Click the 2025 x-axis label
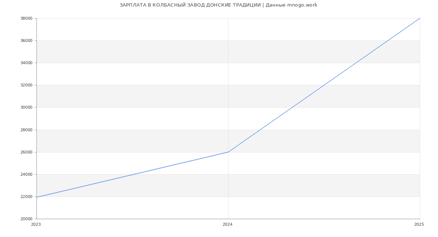The height and width of the screenshot is (237, 438). click(419, 225)
